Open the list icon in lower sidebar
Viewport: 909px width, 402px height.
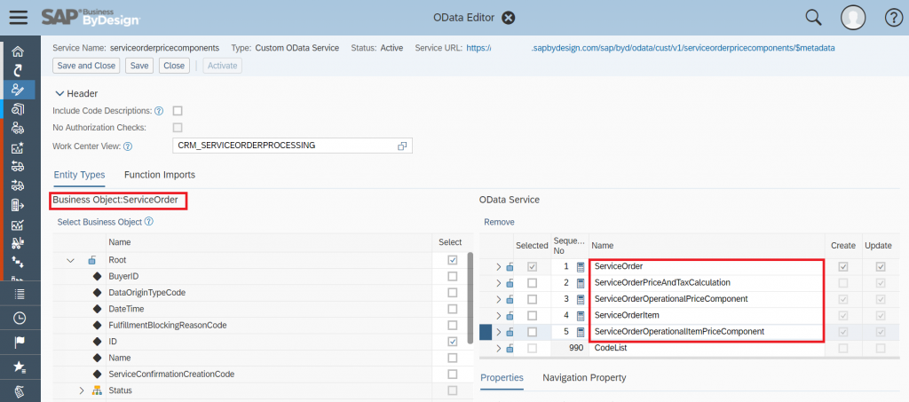(20, 293)
